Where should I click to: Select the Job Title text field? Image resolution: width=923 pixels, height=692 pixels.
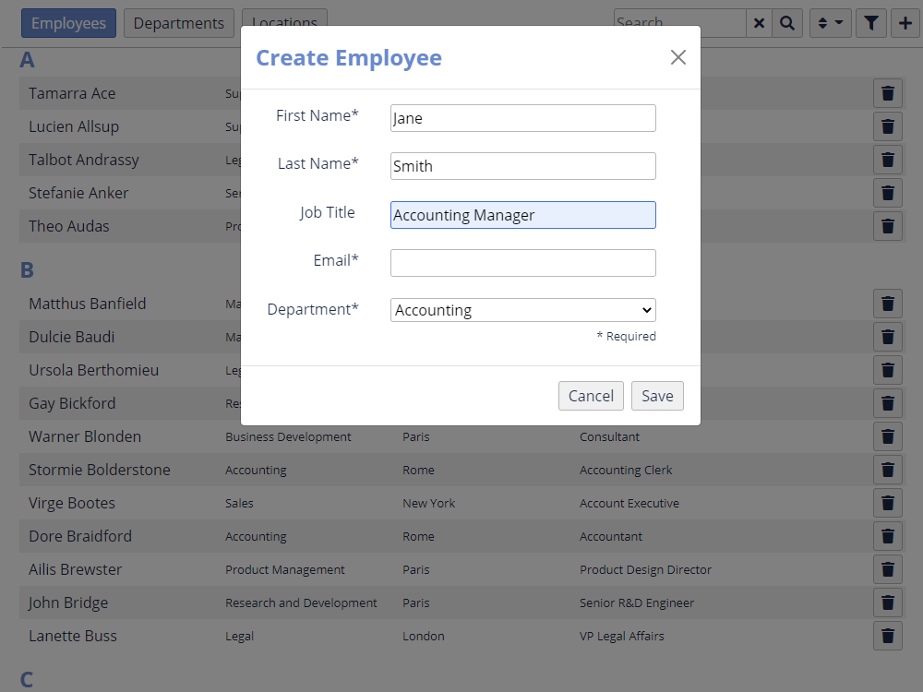pos(522,215)
